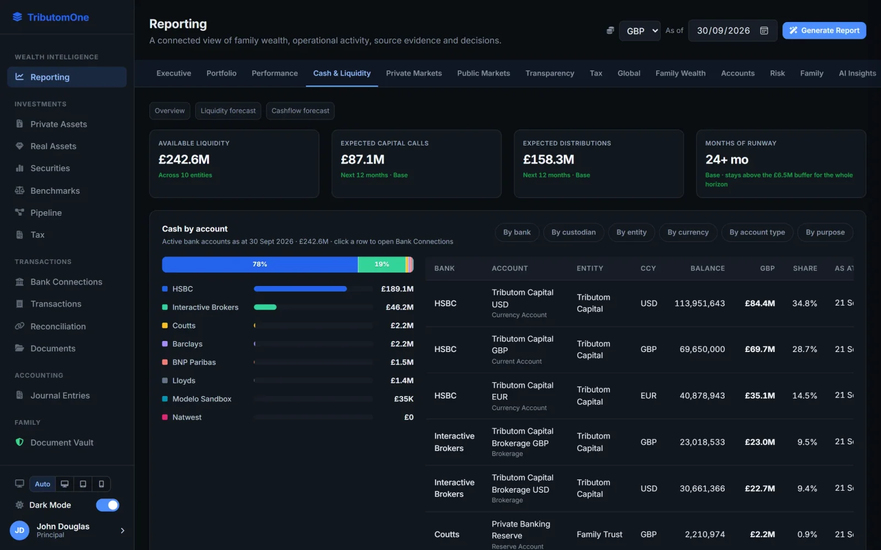Open the Family Wealth tab

681,73
